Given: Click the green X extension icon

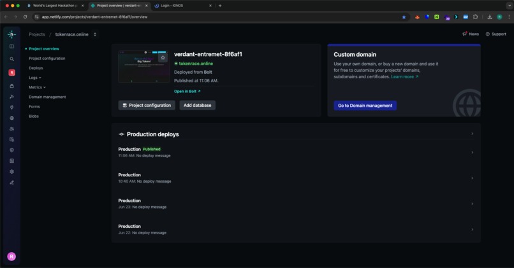Looking at the screenshot, I should click(x=437, y=17).
